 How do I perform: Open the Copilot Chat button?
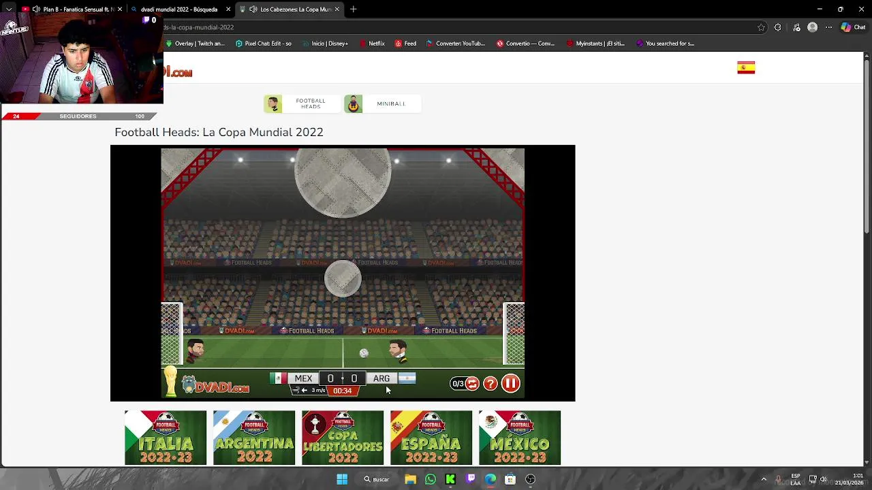pos(853,27)
